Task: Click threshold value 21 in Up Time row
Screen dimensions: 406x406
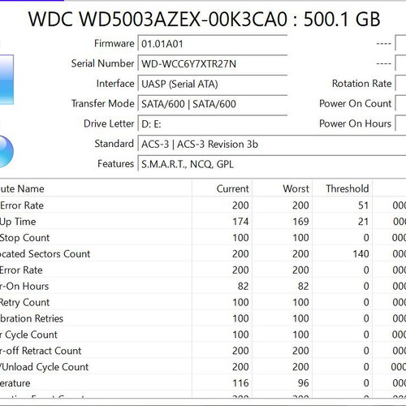Action: point(364,222)
